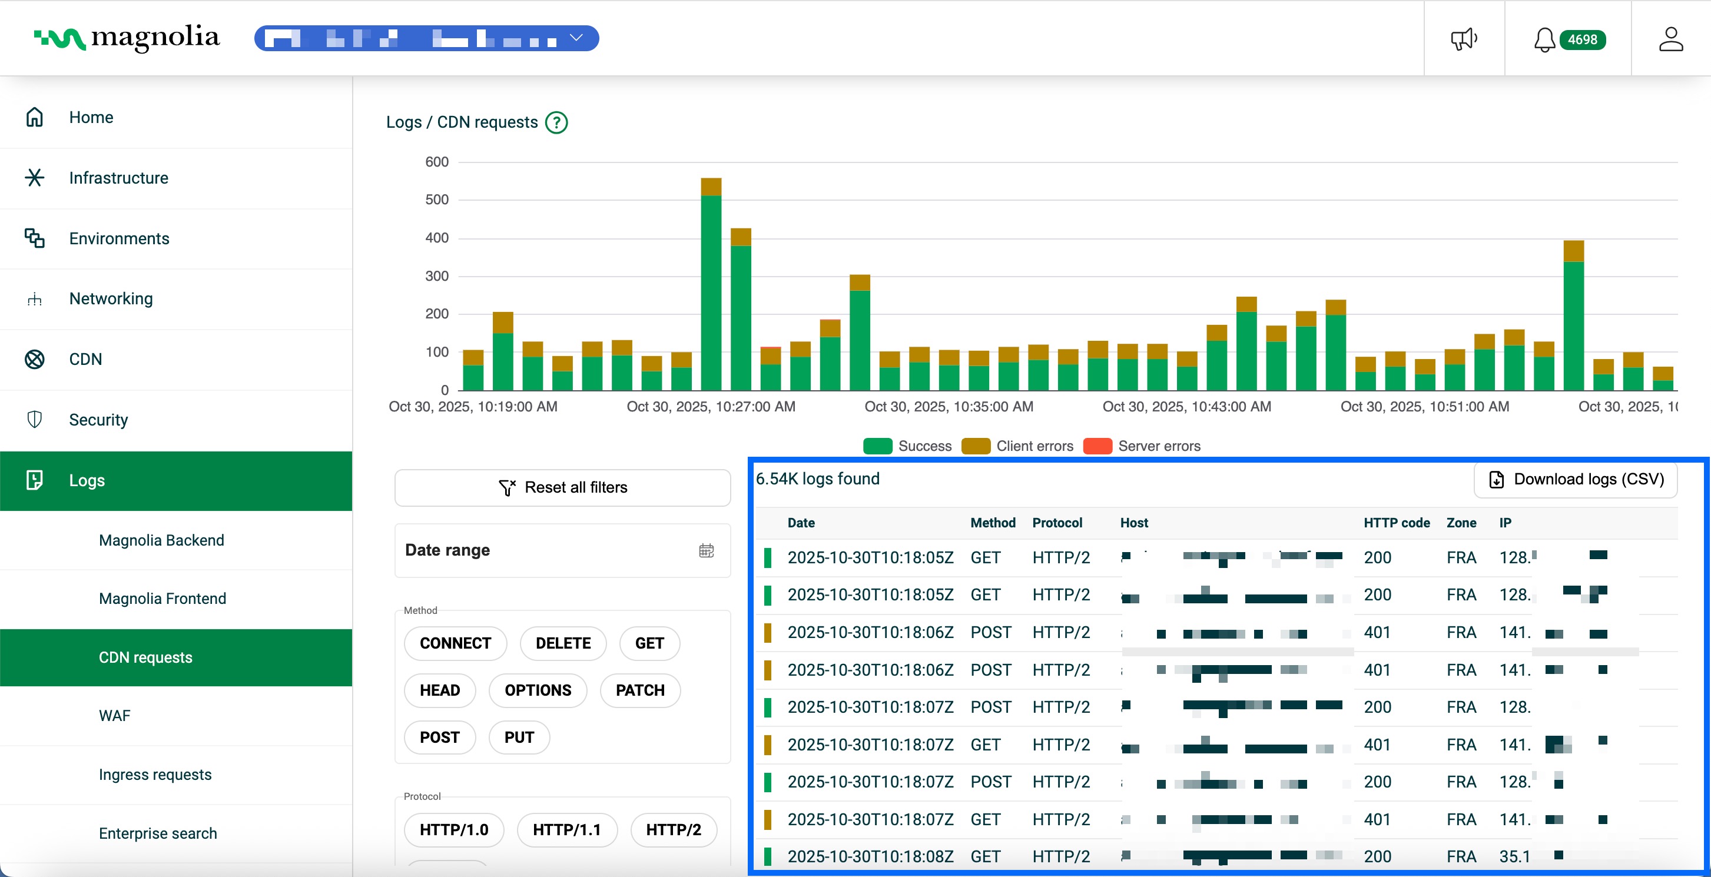
Task: Open the Ingress requests section
Action: click(155, 773)
